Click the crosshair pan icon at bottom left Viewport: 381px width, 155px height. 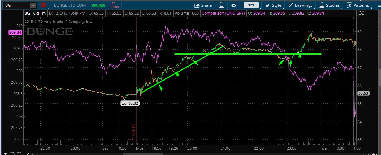click(5, 154)
